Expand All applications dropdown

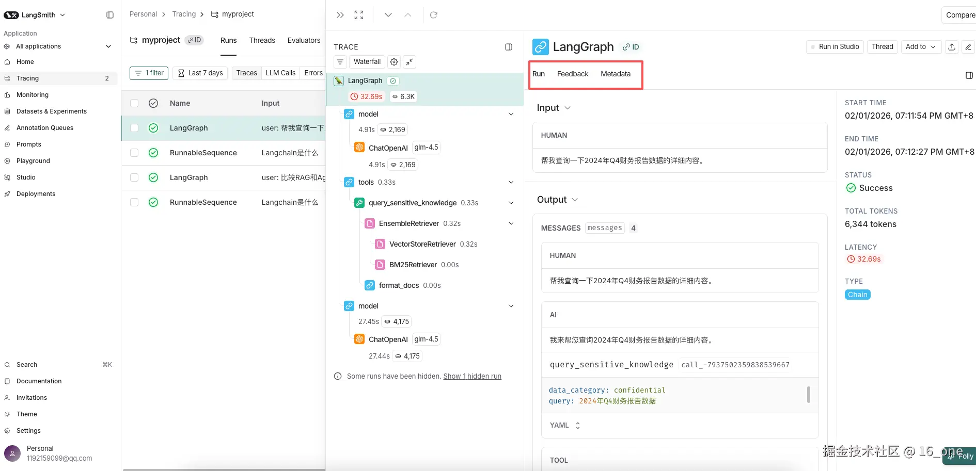click(58, 46)
